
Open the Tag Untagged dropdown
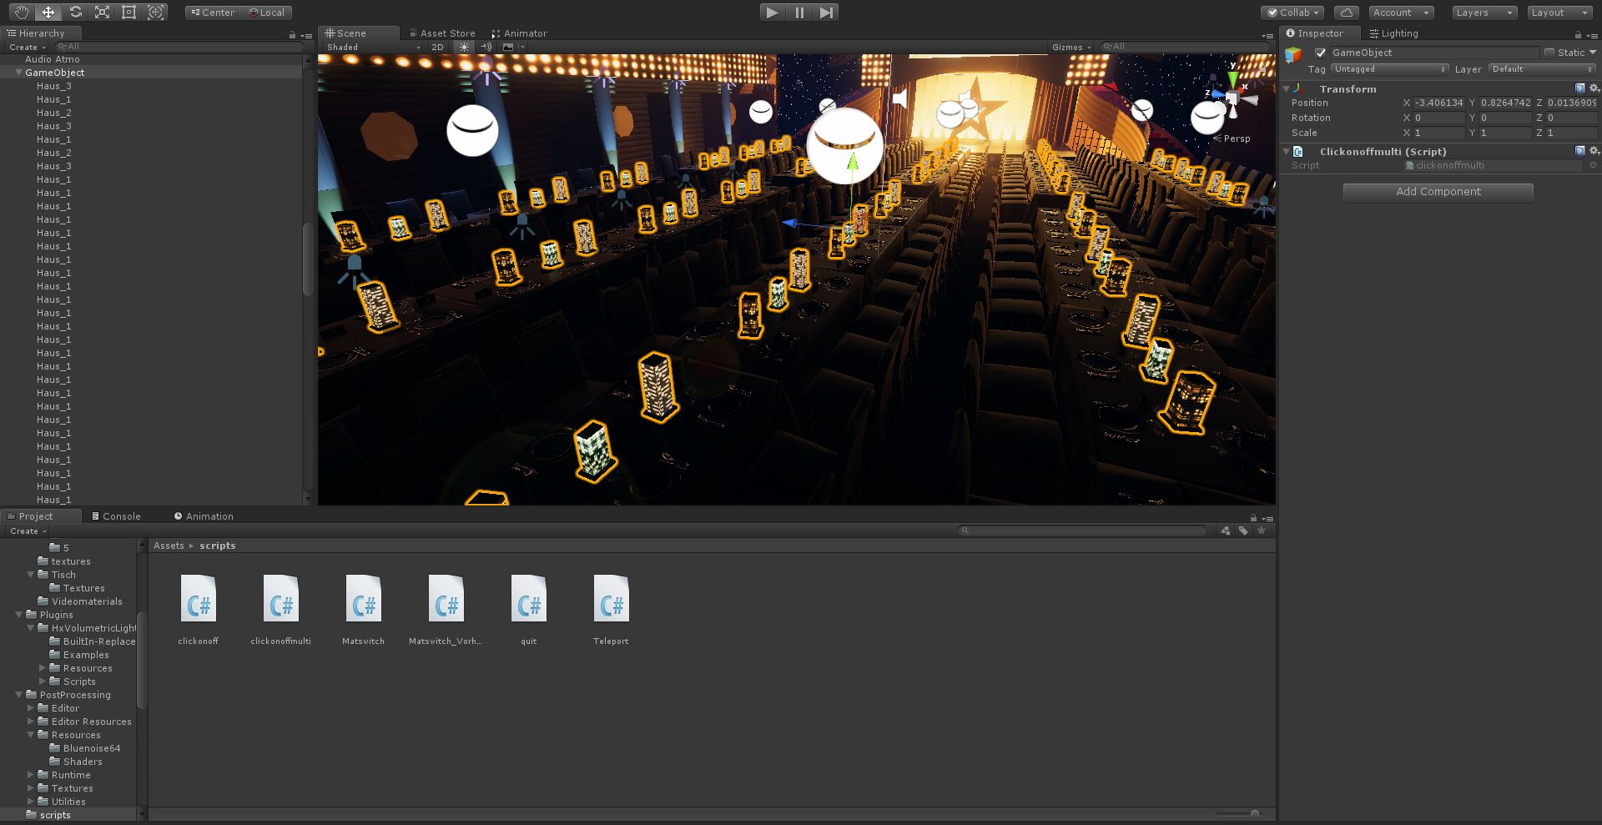1389,69
